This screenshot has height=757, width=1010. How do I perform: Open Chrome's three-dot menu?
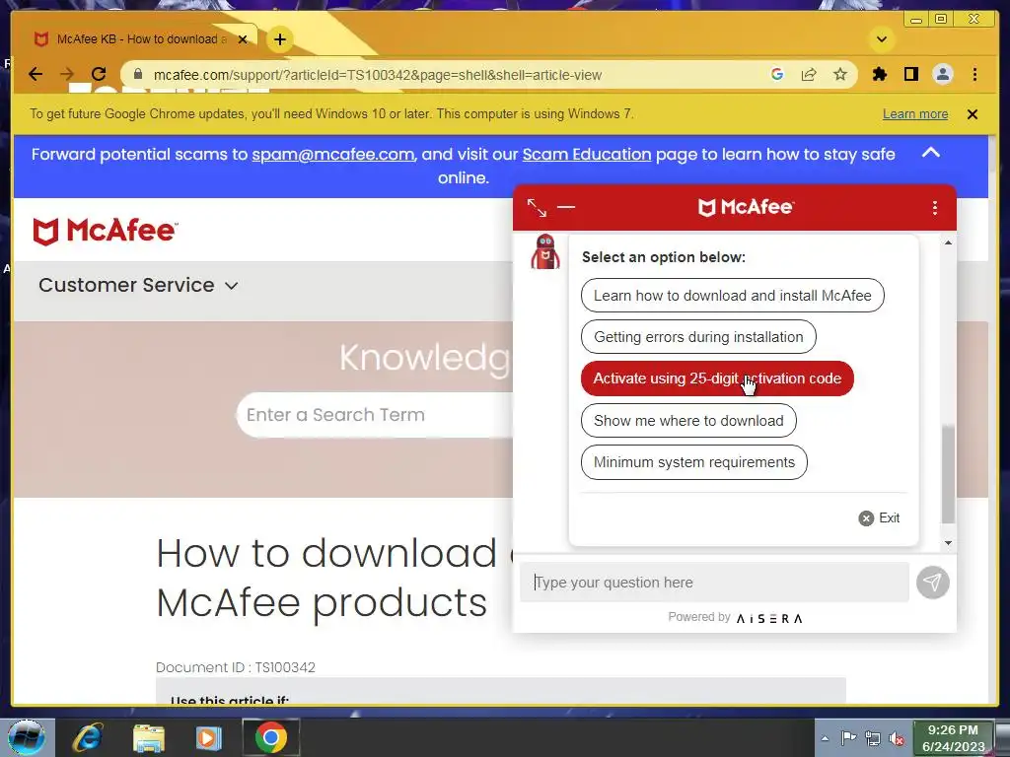point(975,74)
